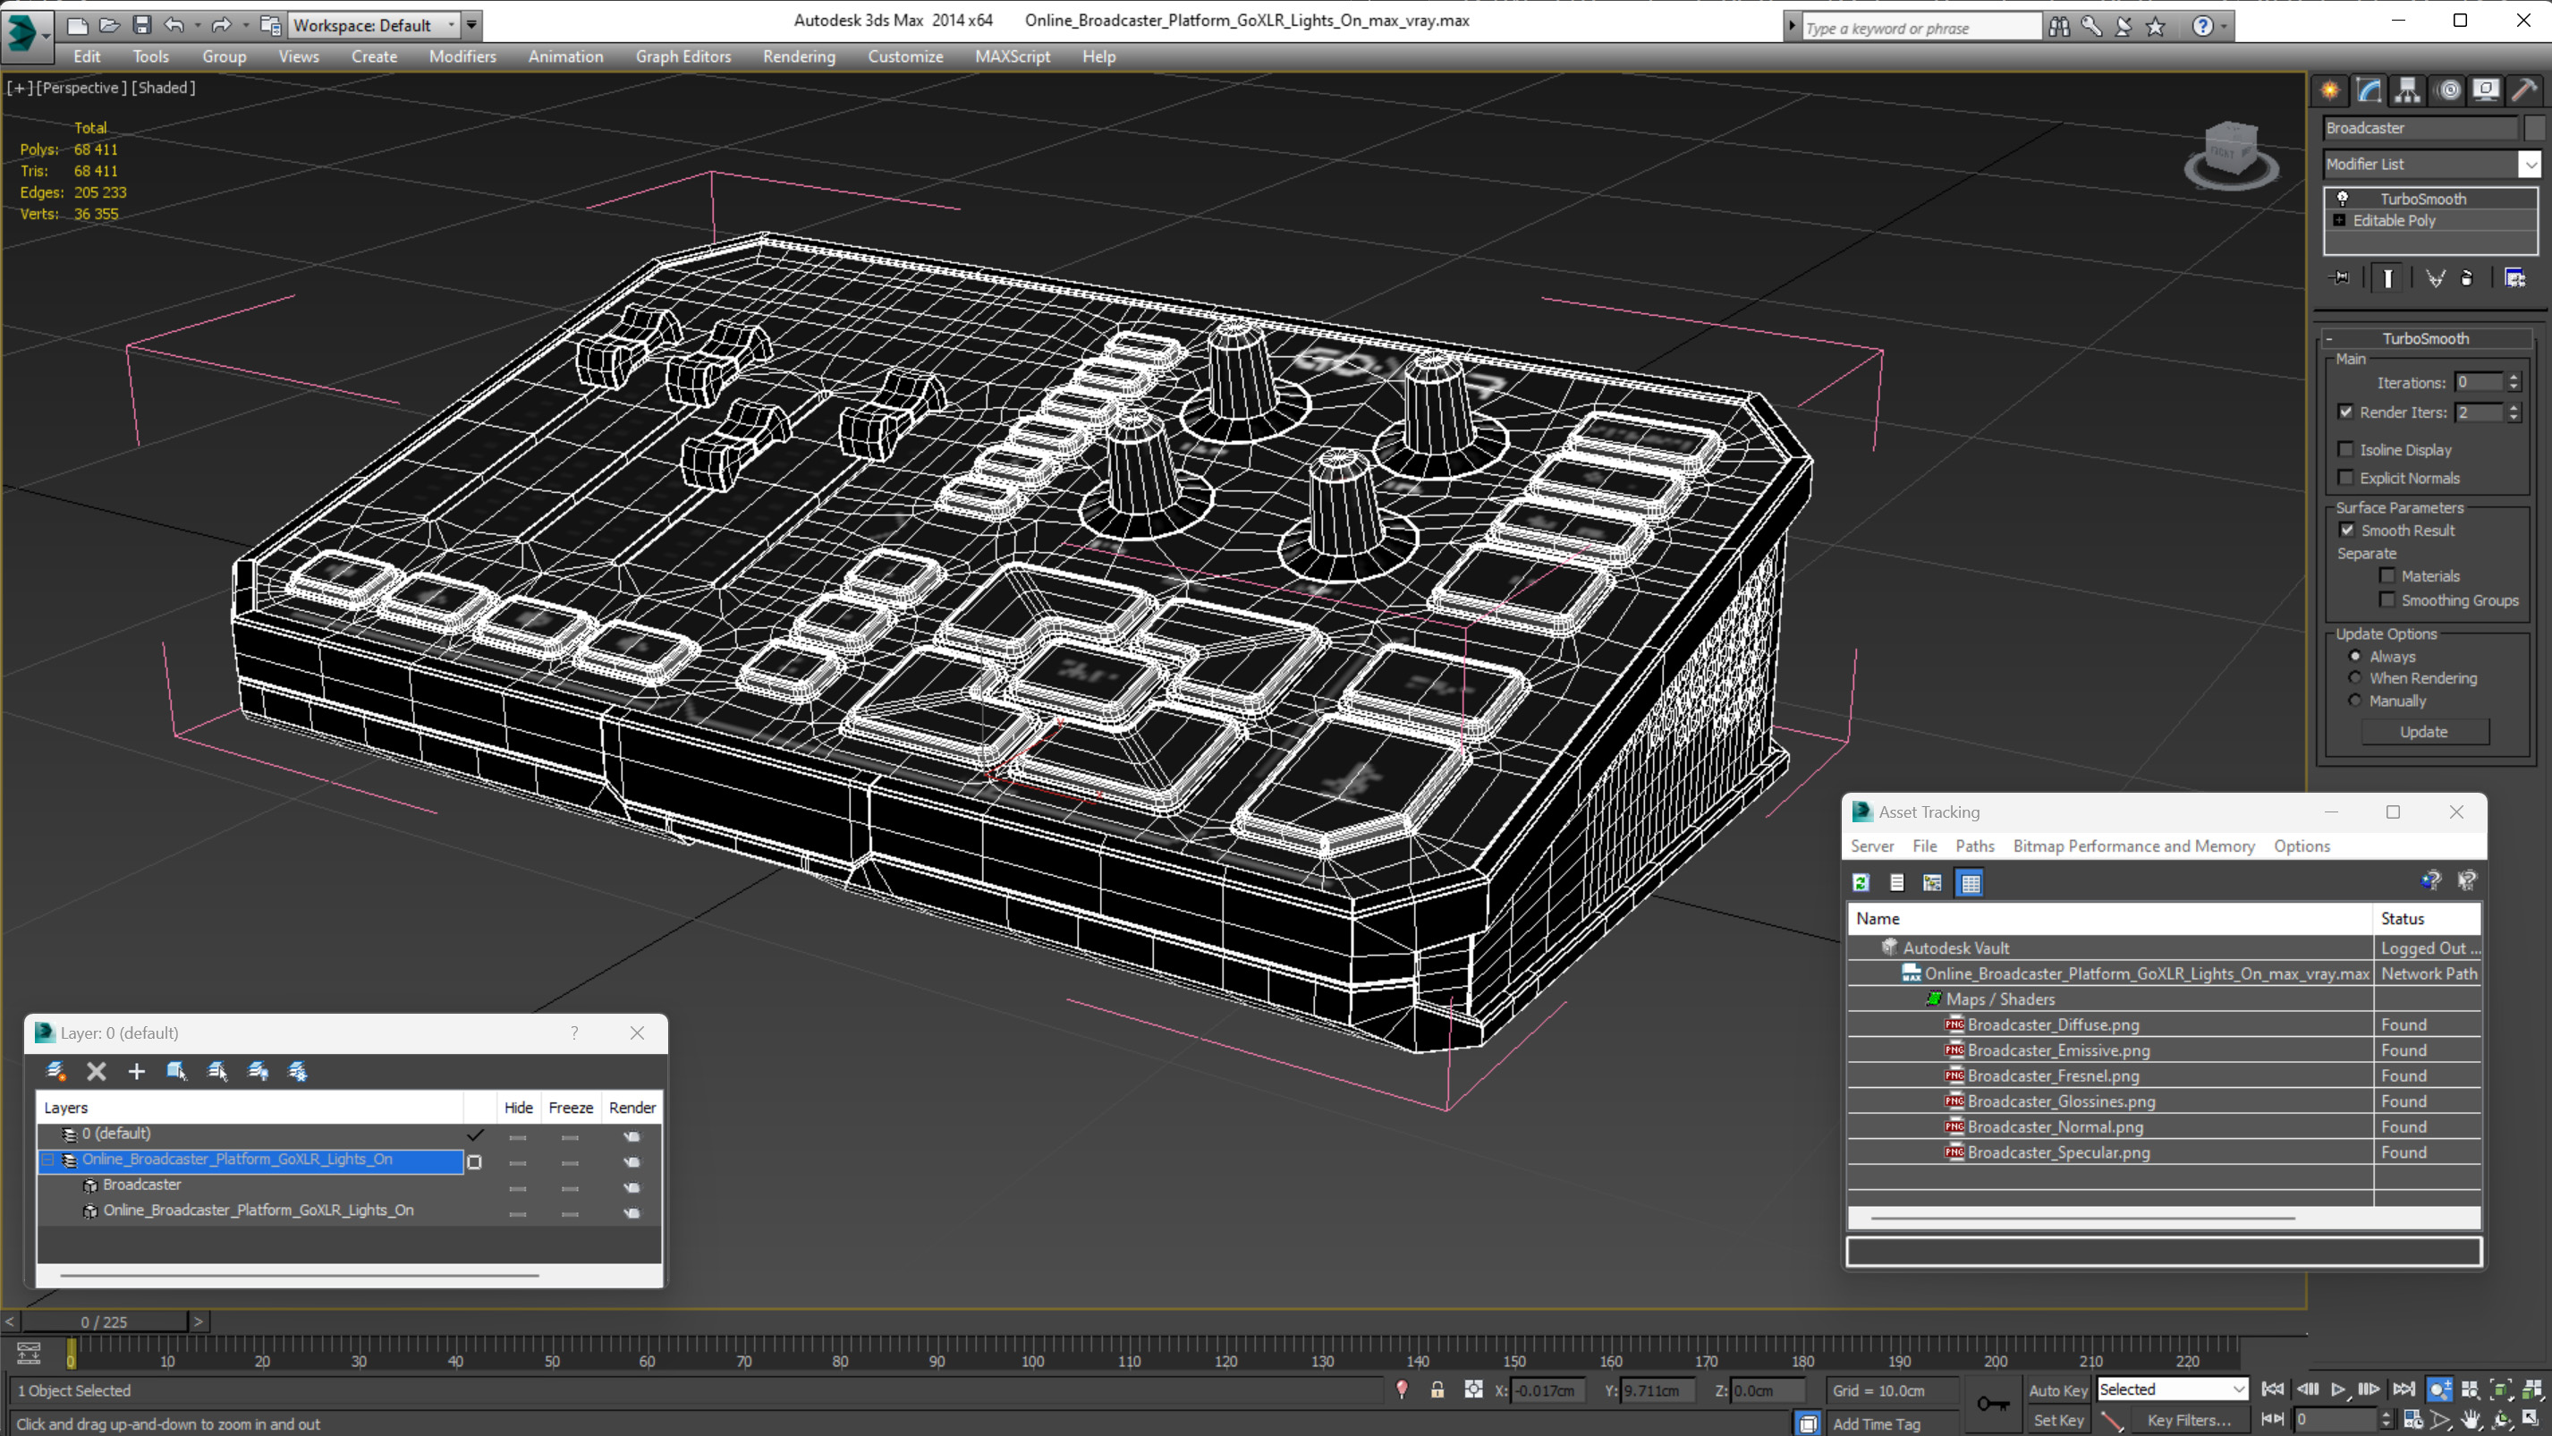Open the Display command panel tab
The image size is (2552, 1436).
[2486, 91]
